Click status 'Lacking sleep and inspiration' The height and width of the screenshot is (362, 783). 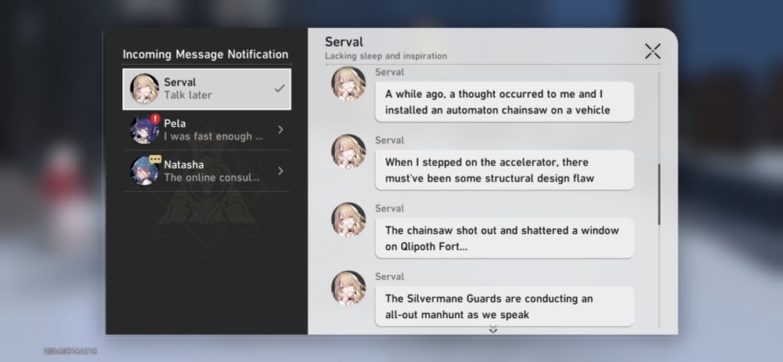point(386,56)
